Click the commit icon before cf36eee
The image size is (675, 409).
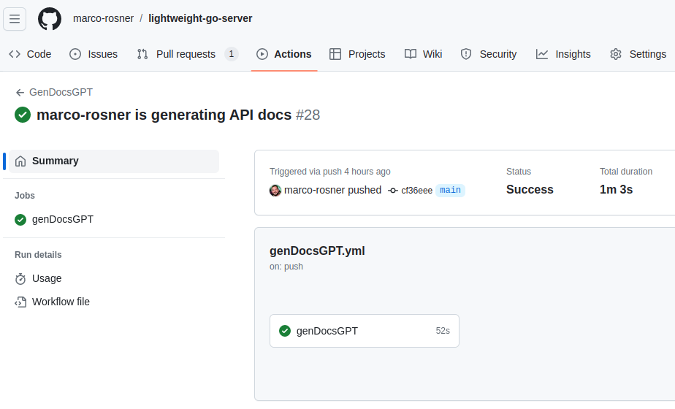pyautogui.click(x=392, y=191)
